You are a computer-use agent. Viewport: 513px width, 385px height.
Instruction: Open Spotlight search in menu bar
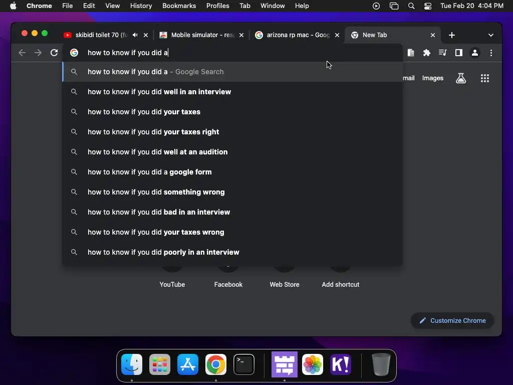click(411, 6)
